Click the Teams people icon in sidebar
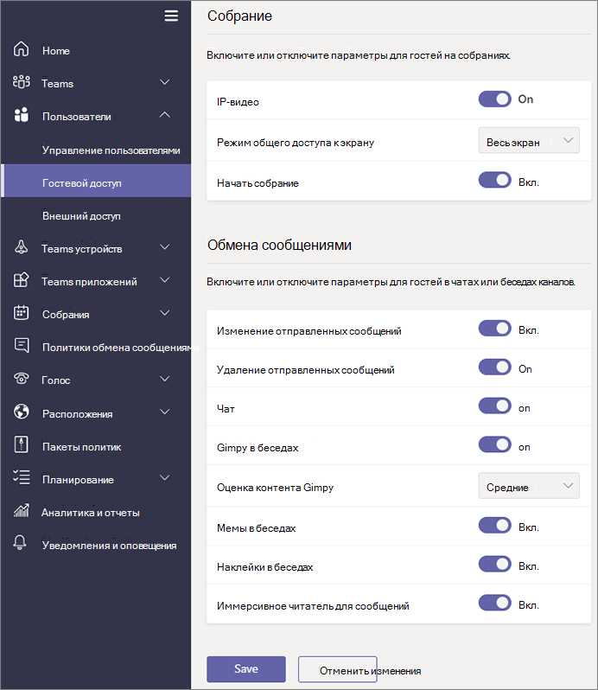Screen dimensions: 598x690 click(x=22, y=83)
